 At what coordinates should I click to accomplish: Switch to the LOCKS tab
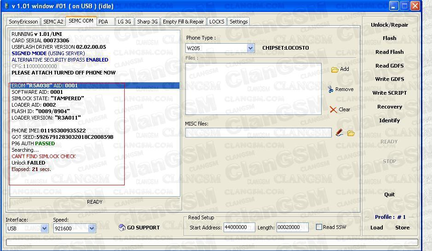(x=217, y=22)
